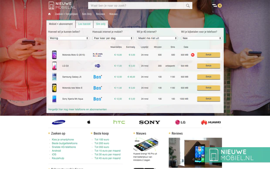This screenshot has height=169, width=270.
Task: Open the 'Wil je 4G-internet' dropdown
Action: [157, 38]
